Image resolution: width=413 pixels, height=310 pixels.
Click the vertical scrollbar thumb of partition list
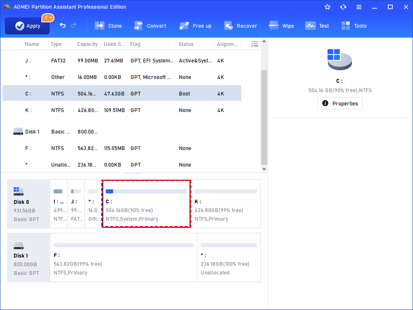point(264,117)
